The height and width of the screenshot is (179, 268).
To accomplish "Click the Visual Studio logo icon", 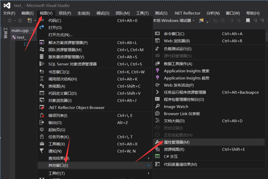I will pos(7,6).
